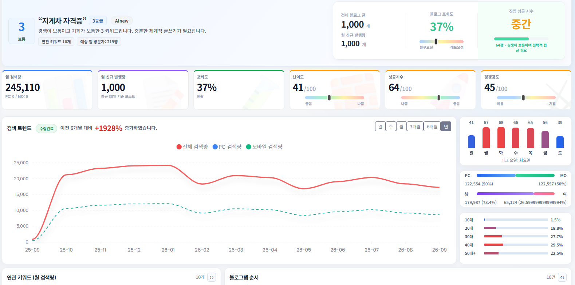Select the 월 trend range
575x285 pixels.
(x=401, y=127)
